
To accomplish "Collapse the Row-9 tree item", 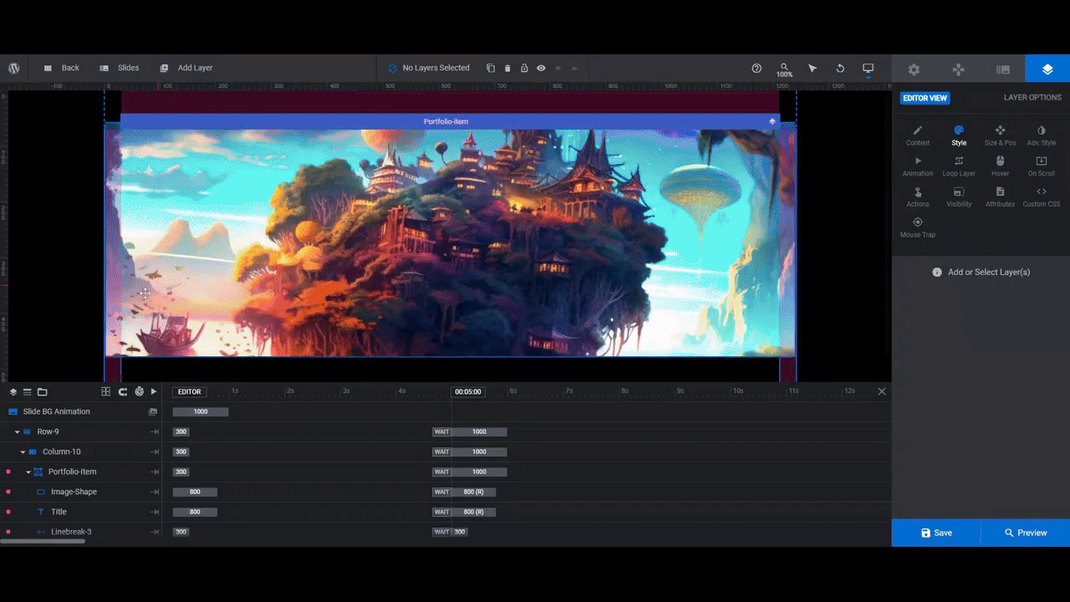I will [18, 432].
